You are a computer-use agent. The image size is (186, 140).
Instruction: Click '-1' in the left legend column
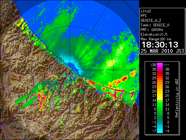pos(154,122)
